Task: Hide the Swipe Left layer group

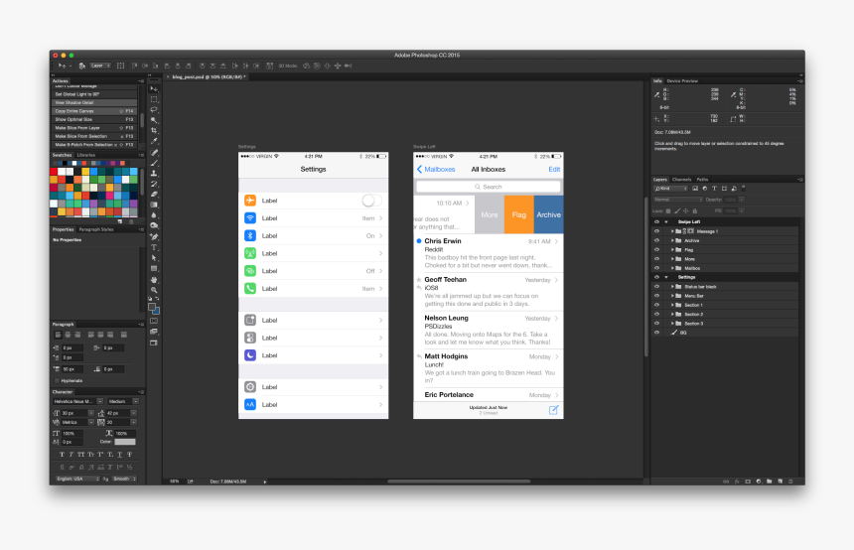Action: (656, 222)
